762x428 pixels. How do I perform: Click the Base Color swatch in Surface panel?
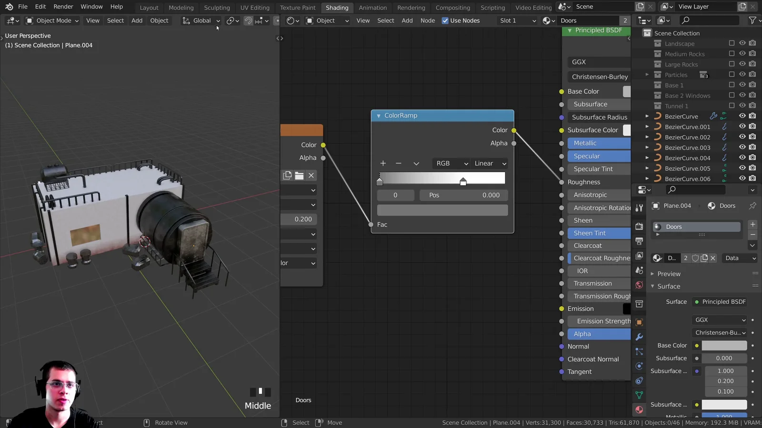tap(724, 345)
